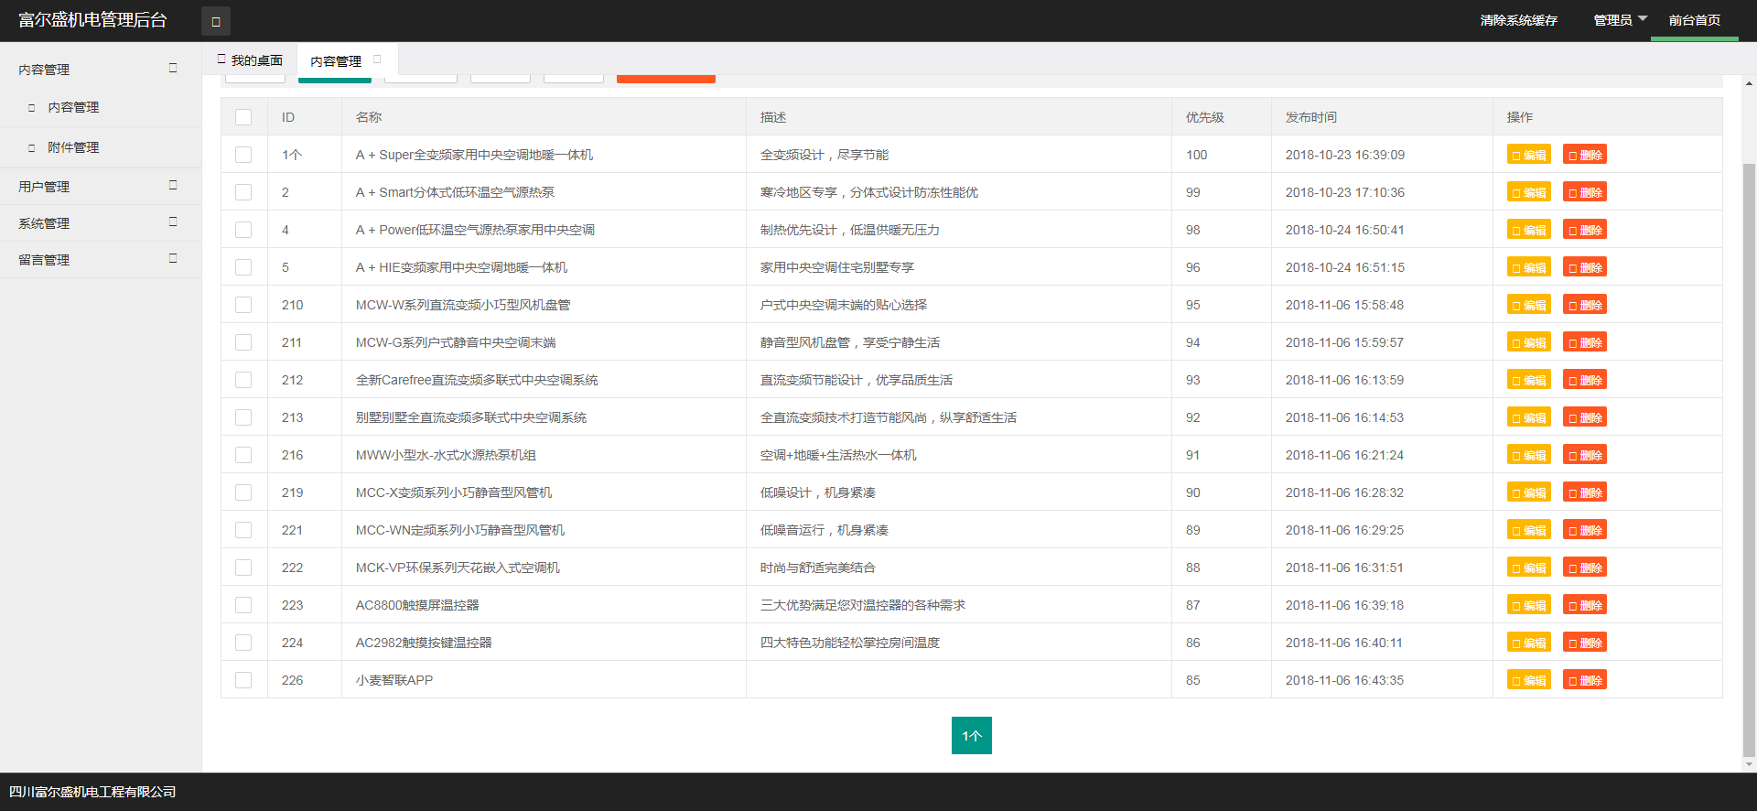Check the select-all checkbox in table header
This screenshot has height=811, width=1757.
pyautogui.click(x=243, y=117)
